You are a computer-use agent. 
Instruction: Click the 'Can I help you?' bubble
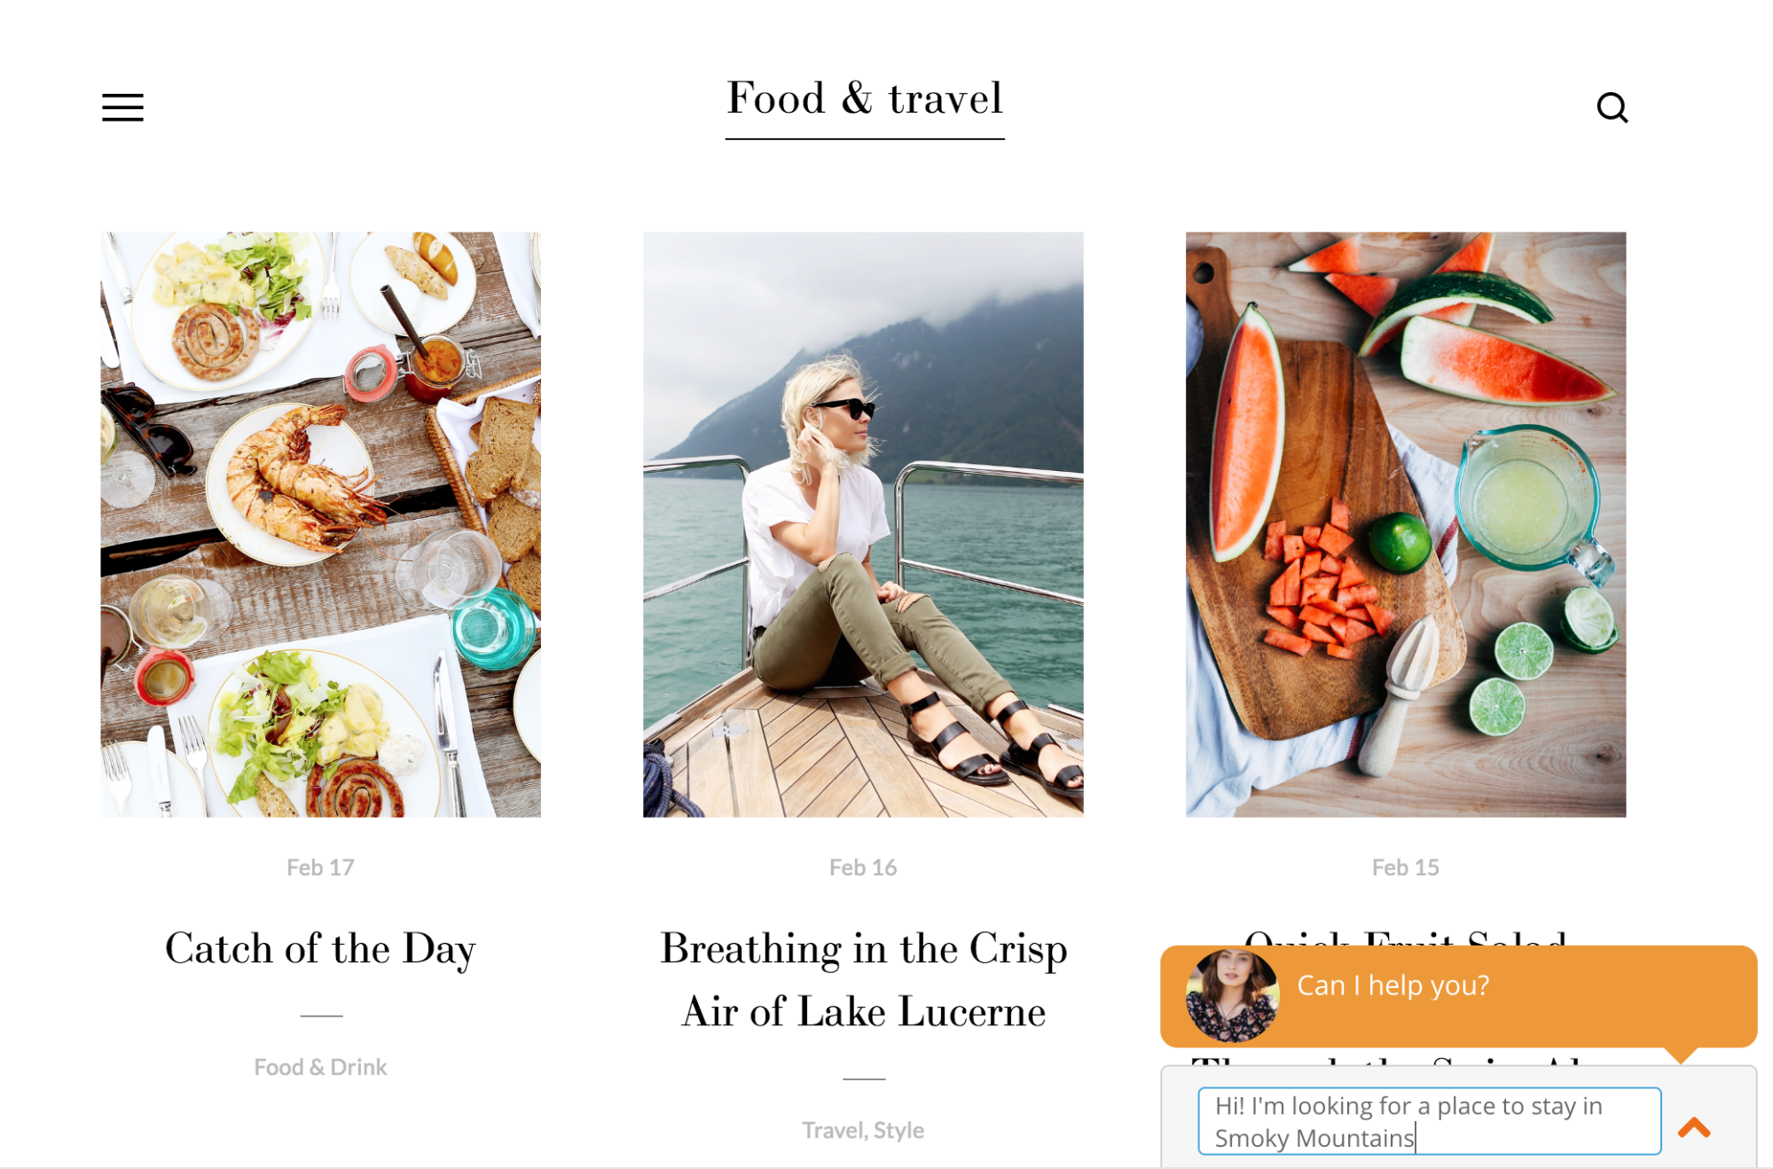click(1458, 996)
